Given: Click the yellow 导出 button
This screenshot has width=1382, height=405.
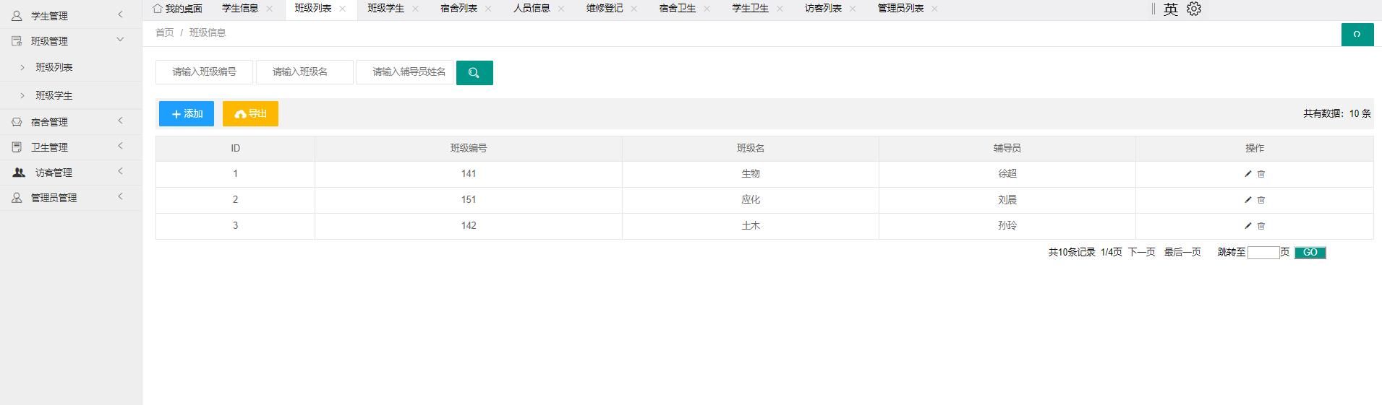Looking at the screenshot, I should 250,114.
